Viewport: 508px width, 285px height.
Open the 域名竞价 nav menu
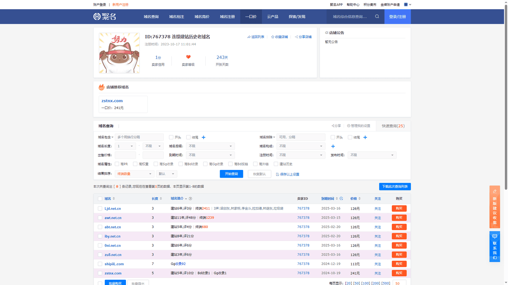pyautogui.click(x=202, y=17)
